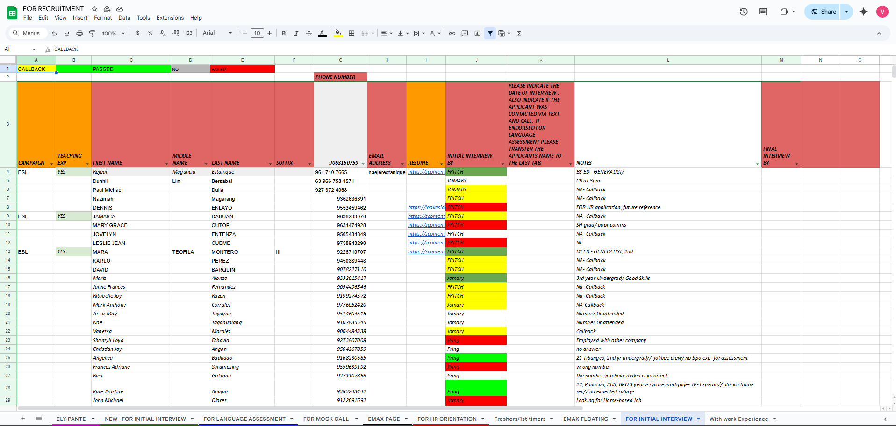Open the text color picker
The width and height of the screenshot is (896, 426).
pyautogui.click(x=322, y=33)
